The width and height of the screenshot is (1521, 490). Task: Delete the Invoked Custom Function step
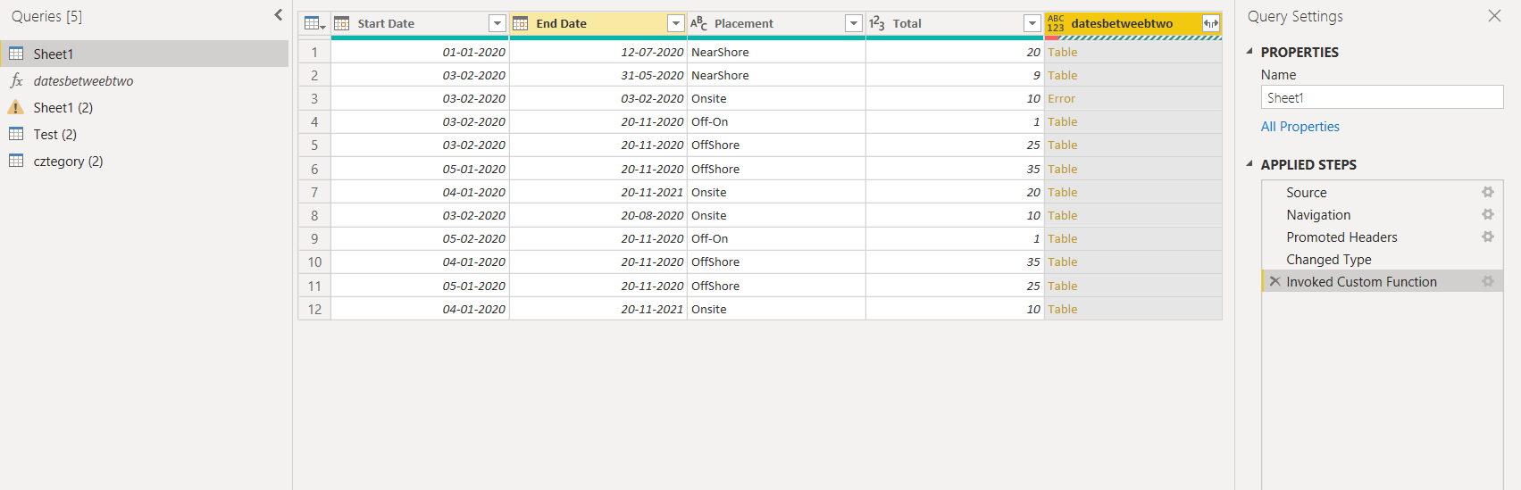[1275, 281]
